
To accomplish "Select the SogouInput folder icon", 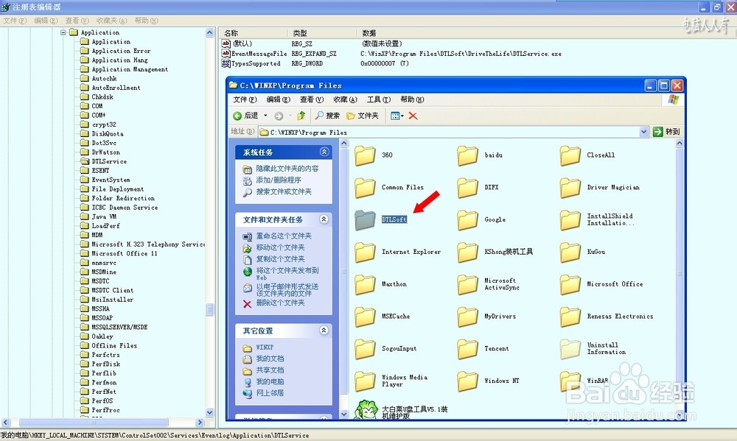I will point(365,349).
